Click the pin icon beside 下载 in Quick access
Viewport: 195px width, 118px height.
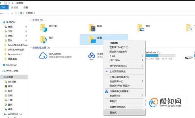26,31
